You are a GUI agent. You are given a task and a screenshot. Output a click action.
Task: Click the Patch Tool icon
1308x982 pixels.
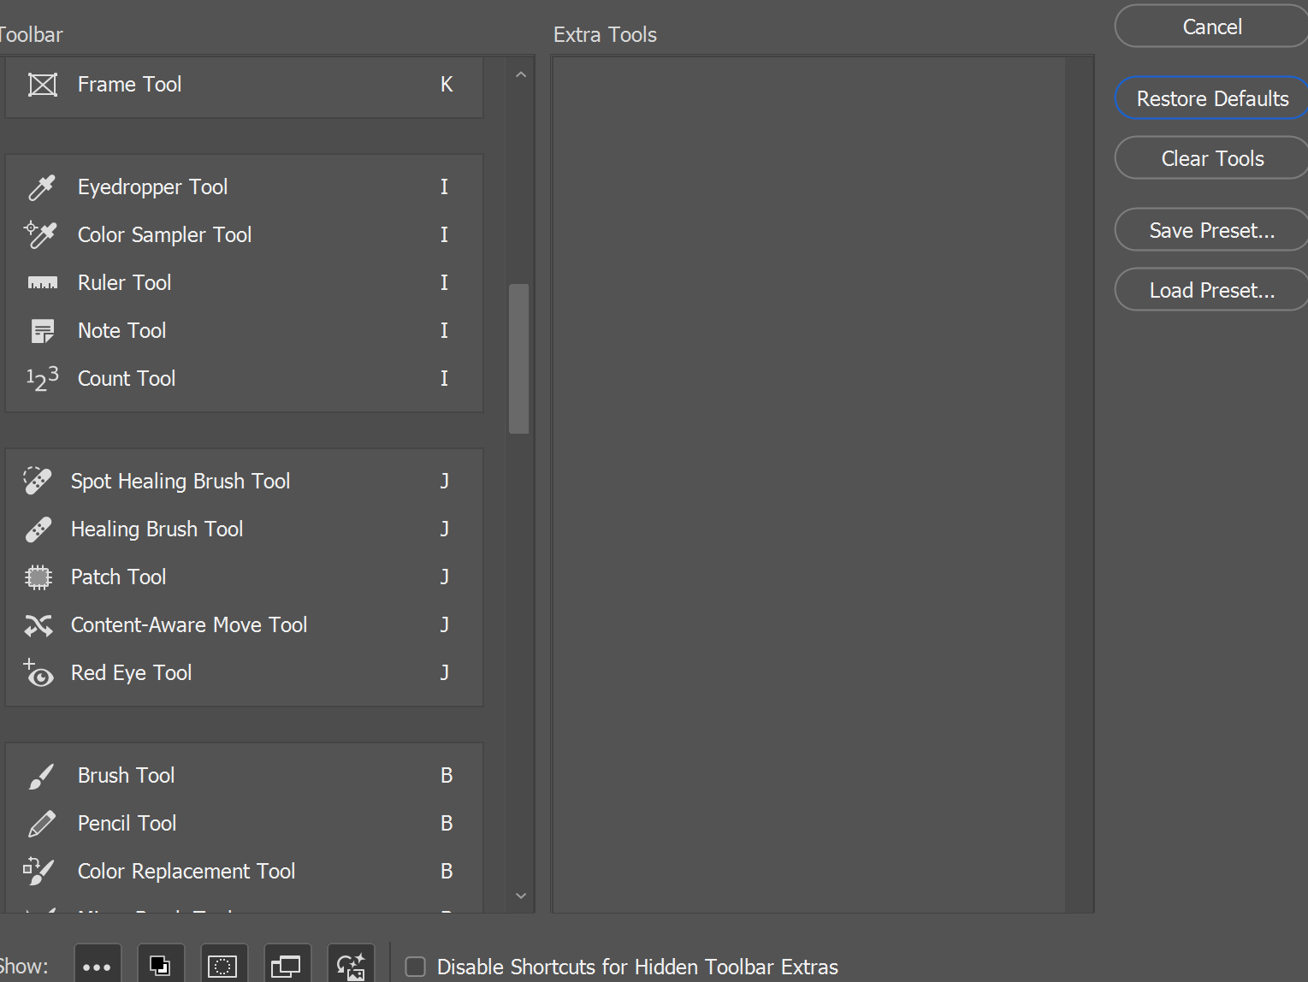[38, 577]
